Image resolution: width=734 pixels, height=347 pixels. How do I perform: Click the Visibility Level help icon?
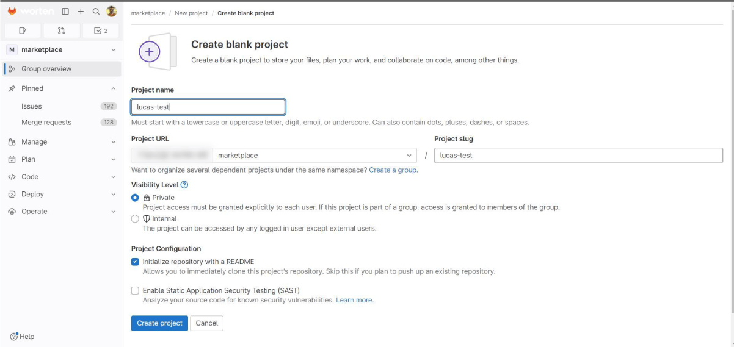click(x=184, y=185)
